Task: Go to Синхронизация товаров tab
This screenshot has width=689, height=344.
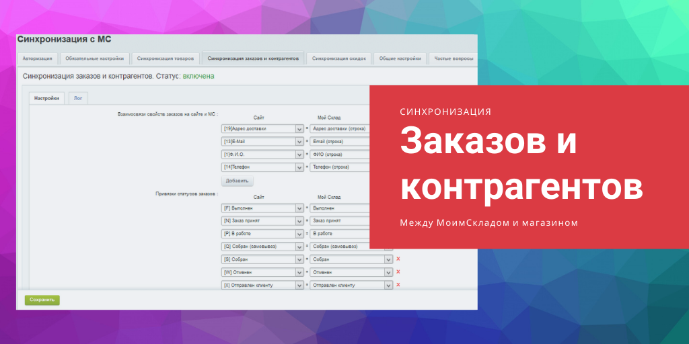Action: click(x=165, y=58)
